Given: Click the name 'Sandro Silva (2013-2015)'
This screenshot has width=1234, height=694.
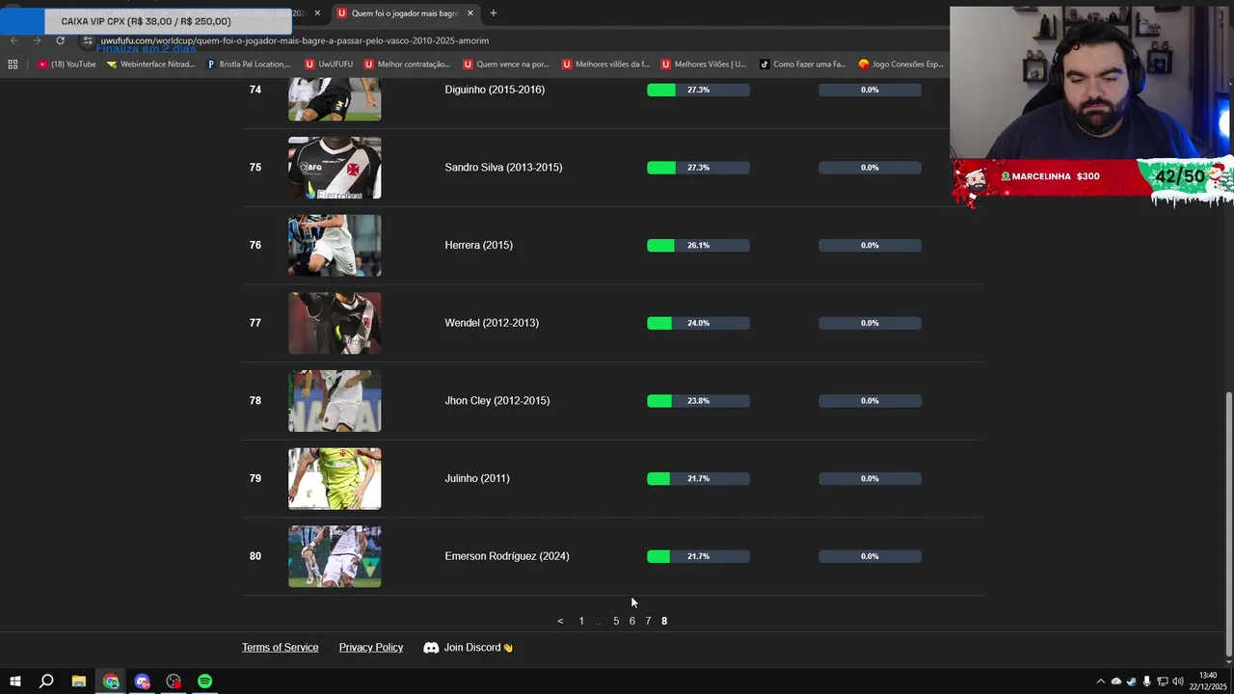Looking at the screenshot, I should pyautogui.click(x=503, y=168).
